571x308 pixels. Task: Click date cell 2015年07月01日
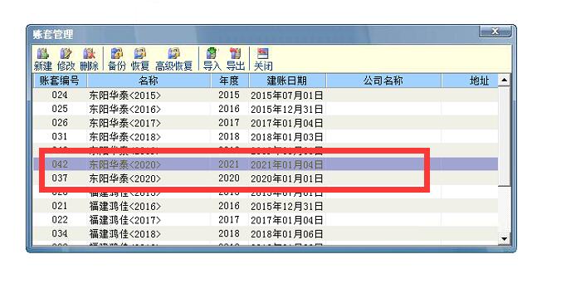click(287, 95)
